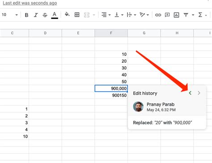The height and width of the screenshot is (163, 212).
Task: Select column E header
Action: coord(78,33)
